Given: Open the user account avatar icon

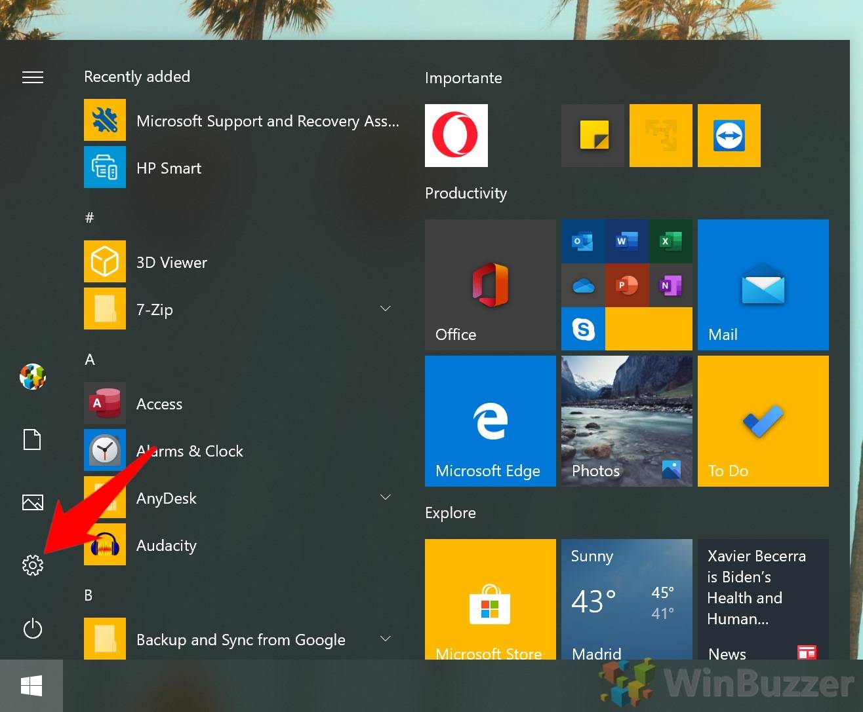Looking at the screenshot, I should [x=33, y=377].
